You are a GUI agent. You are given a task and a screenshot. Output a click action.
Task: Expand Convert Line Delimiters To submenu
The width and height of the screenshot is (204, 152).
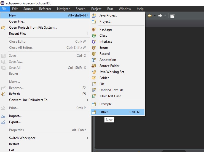(88, 100)
